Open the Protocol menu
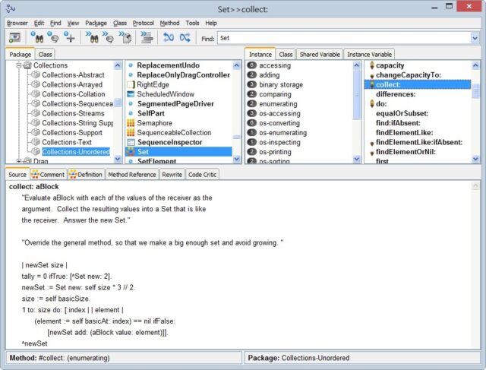Image resolution: width=486 pixels, height=370 pixels. click(x=144, y=24)
